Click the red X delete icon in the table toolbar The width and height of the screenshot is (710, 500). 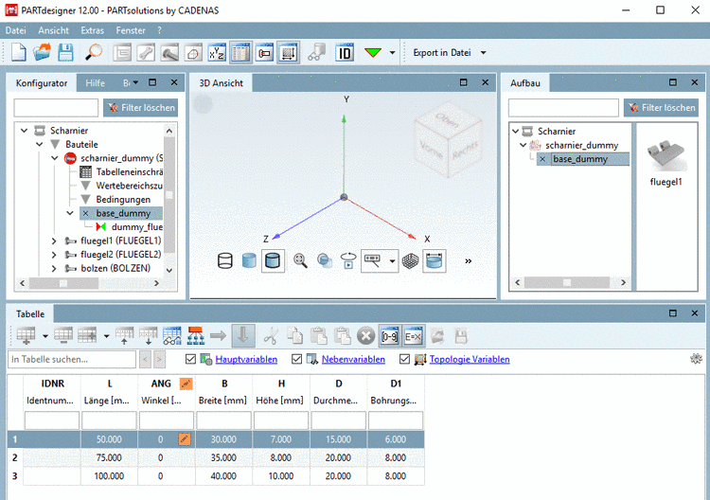pos(365,336)
